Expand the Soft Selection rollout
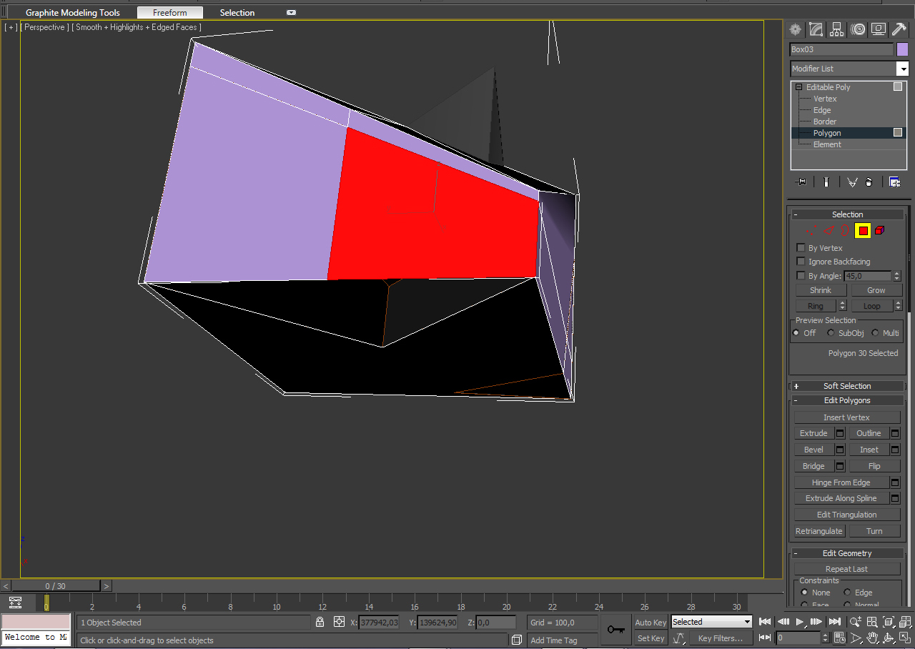915x649 pixels. (846, 386)
